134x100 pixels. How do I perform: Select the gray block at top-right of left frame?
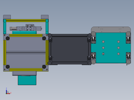click(x=45, y=17)
